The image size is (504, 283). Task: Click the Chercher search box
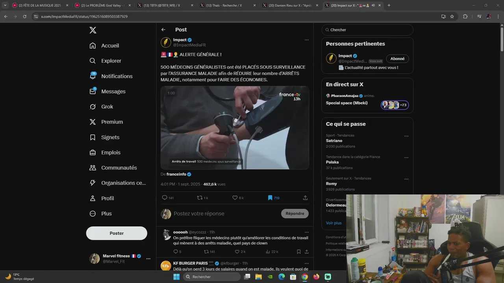pyautogui.click(x=367, y=30)
